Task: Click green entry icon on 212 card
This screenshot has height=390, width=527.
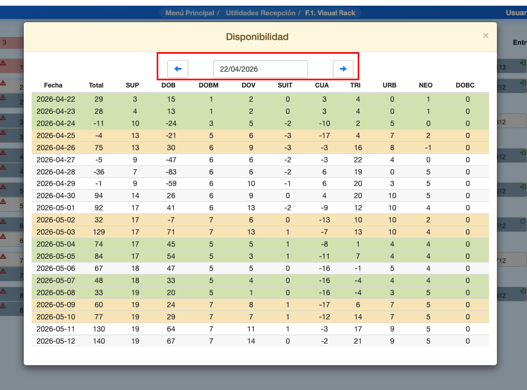Action: (522, 83)
